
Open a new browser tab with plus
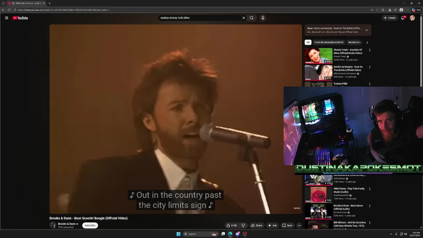(49, 3)
